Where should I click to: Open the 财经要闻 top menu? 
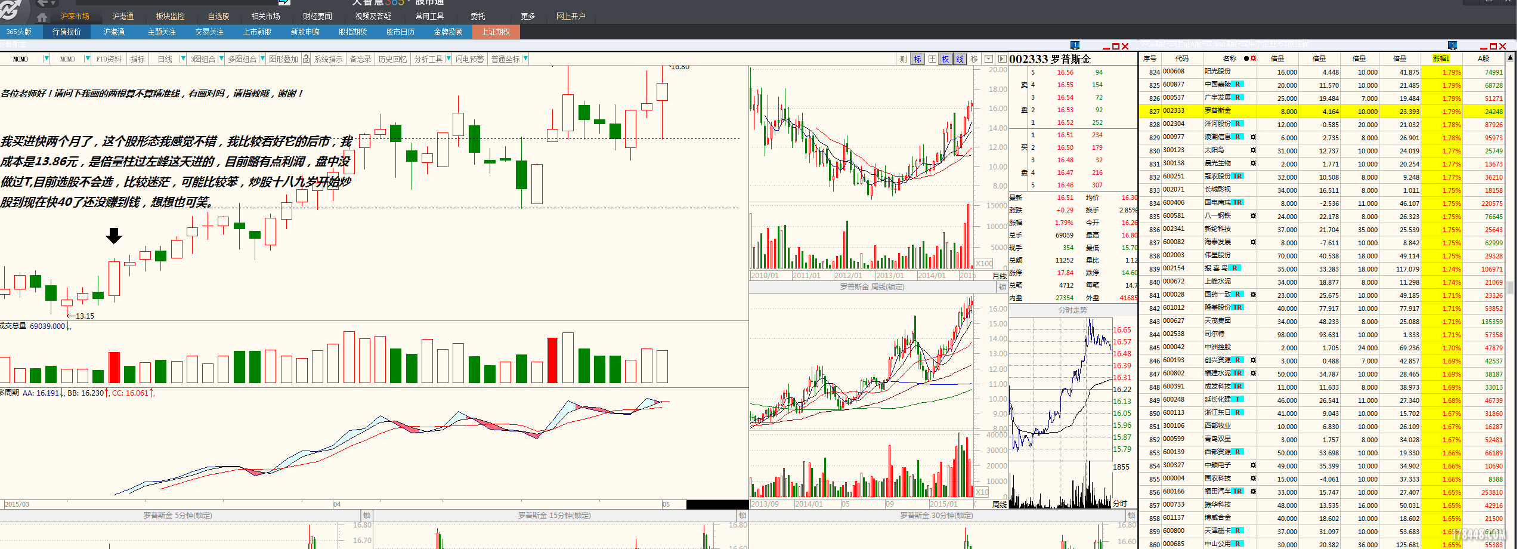(317, 17)
